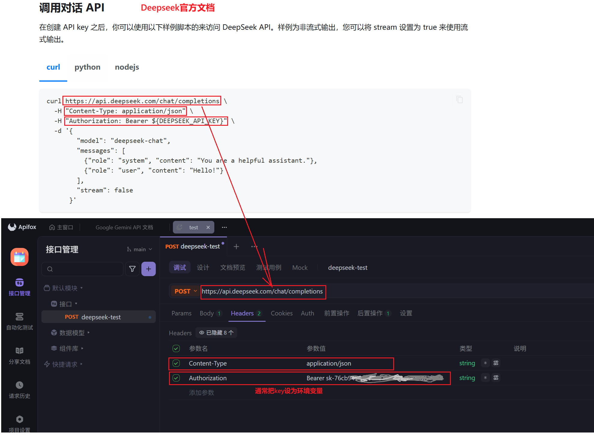Show the 已隐藏 8 个 hidden headers
The height and width of the screenshot is (437, 594).
(216, 333)
